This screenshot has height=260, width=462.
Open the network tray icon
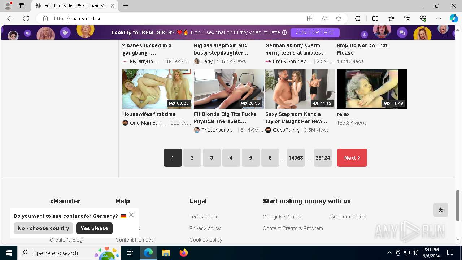pos(407,253)
